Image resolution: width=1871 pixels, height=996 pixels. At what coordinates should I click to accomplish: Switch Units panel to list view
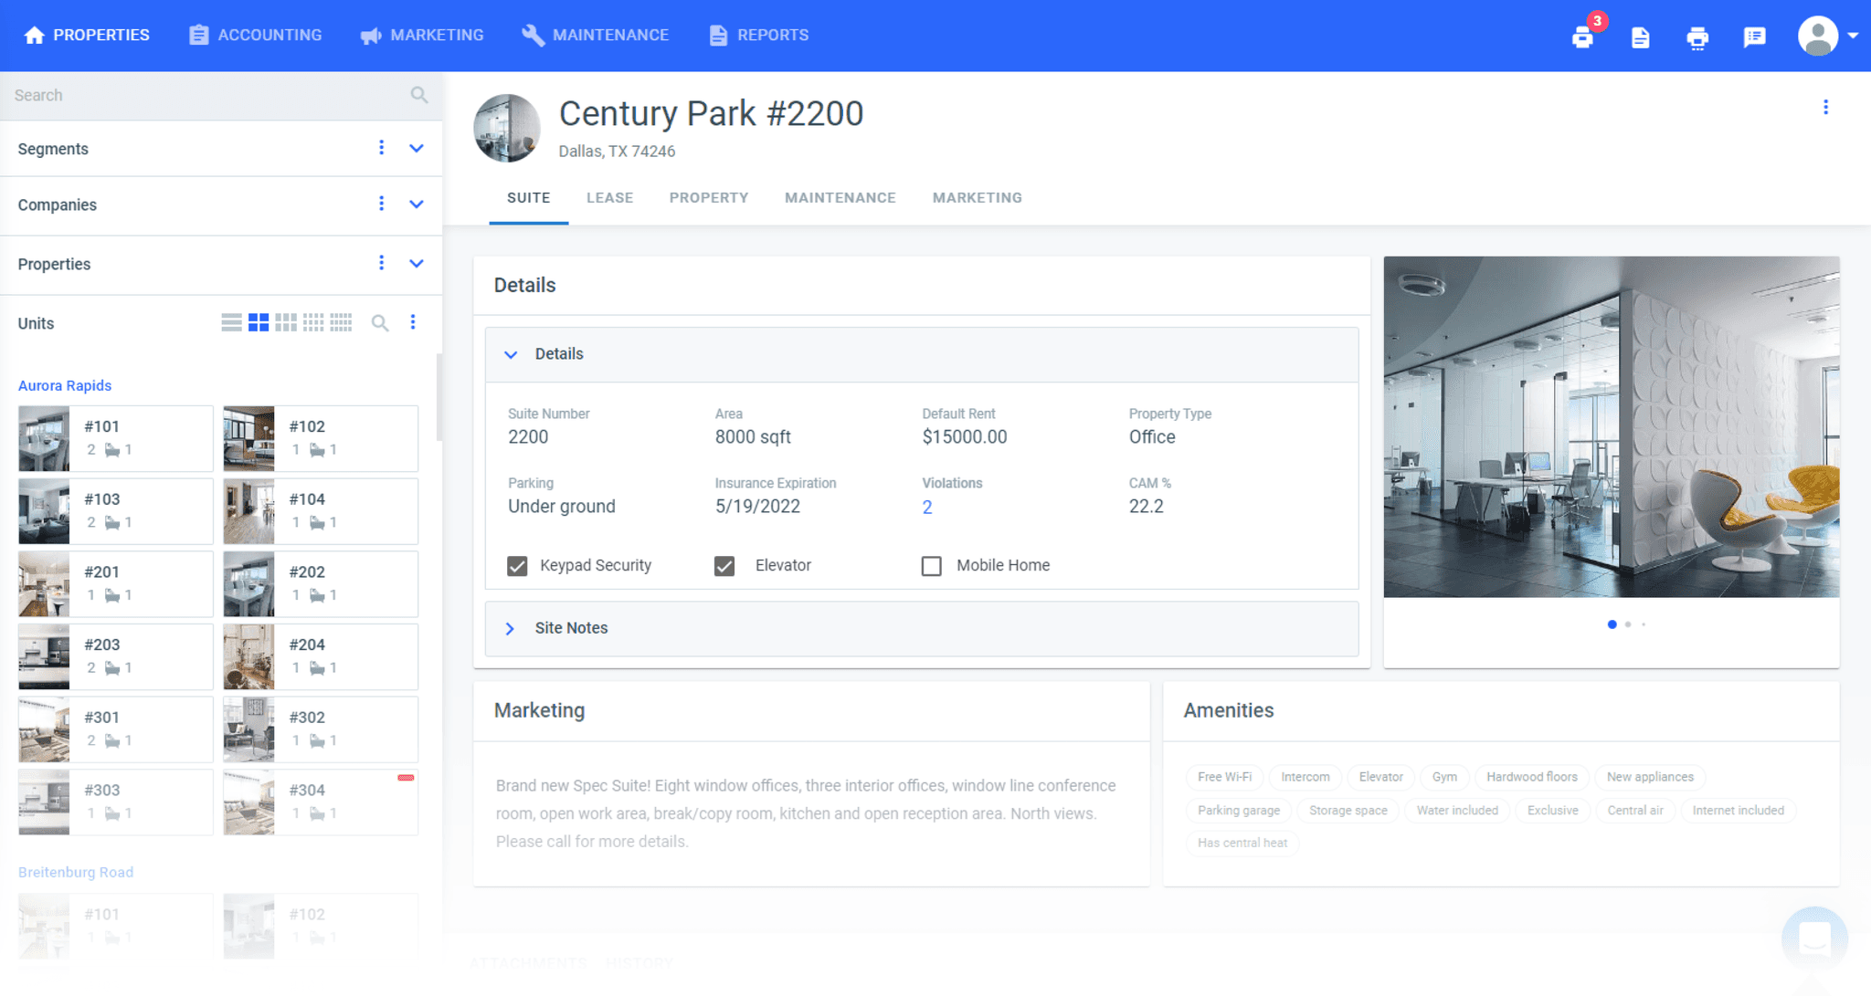pyautogui.click(x=230, y=322)
